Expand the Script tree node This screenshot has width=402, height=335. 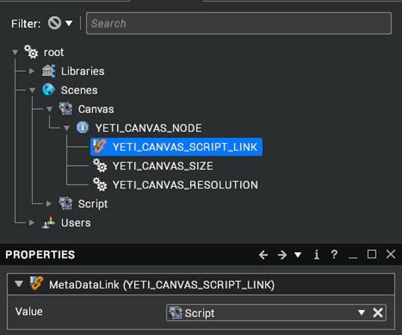click(x=49, y=204)
